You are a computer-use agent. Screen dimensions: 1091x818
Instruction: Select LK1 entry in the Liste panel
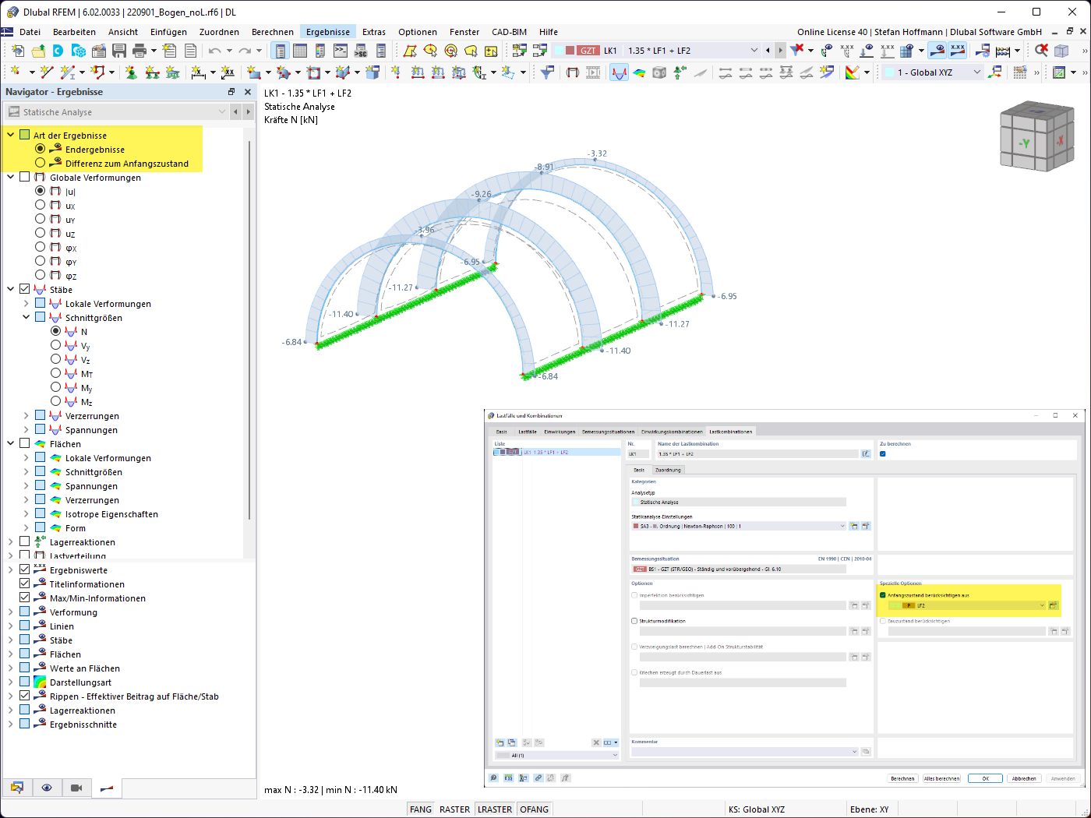coord(556,452)
